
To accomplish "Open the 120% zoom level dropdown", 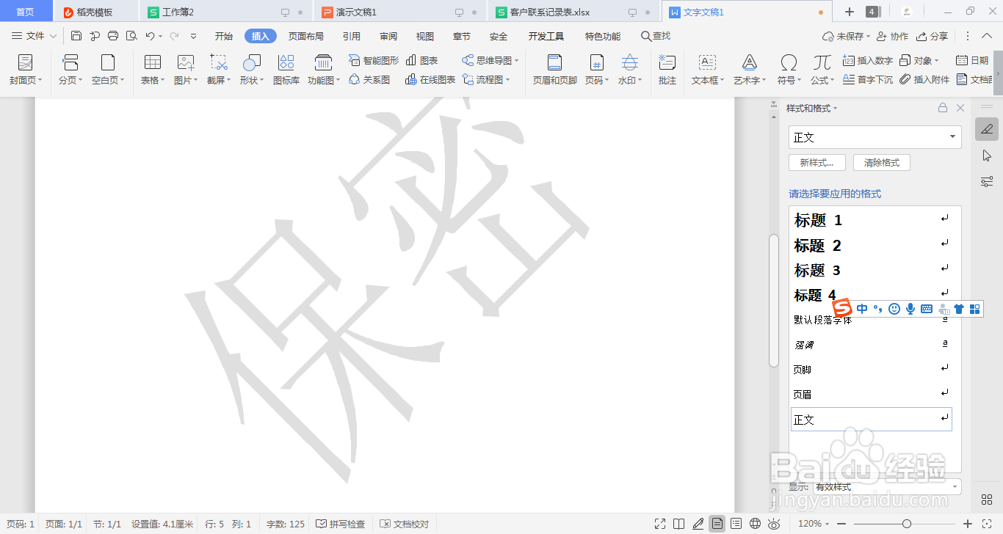I will point(814,524).
